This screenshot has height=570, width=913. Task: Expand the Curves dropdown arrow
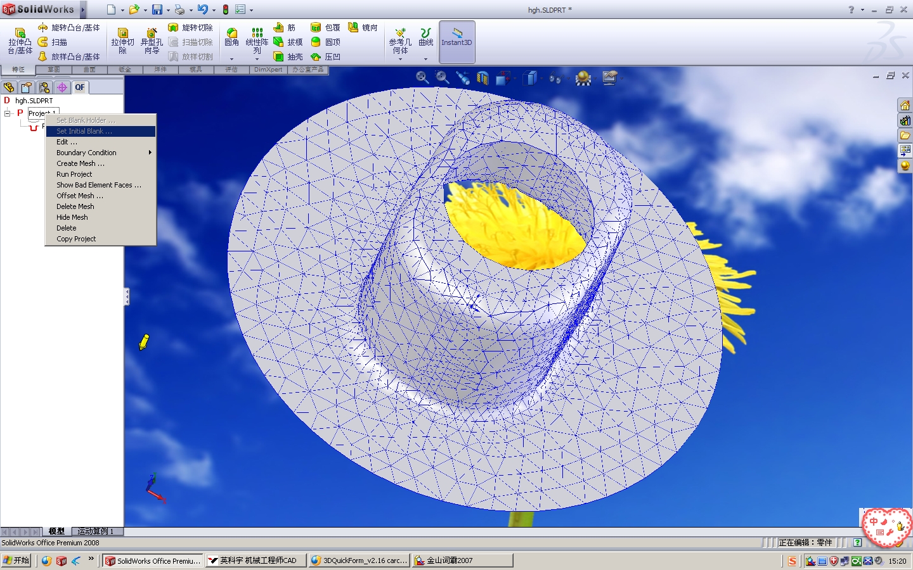pyautogui.click(x=426, y=59)
